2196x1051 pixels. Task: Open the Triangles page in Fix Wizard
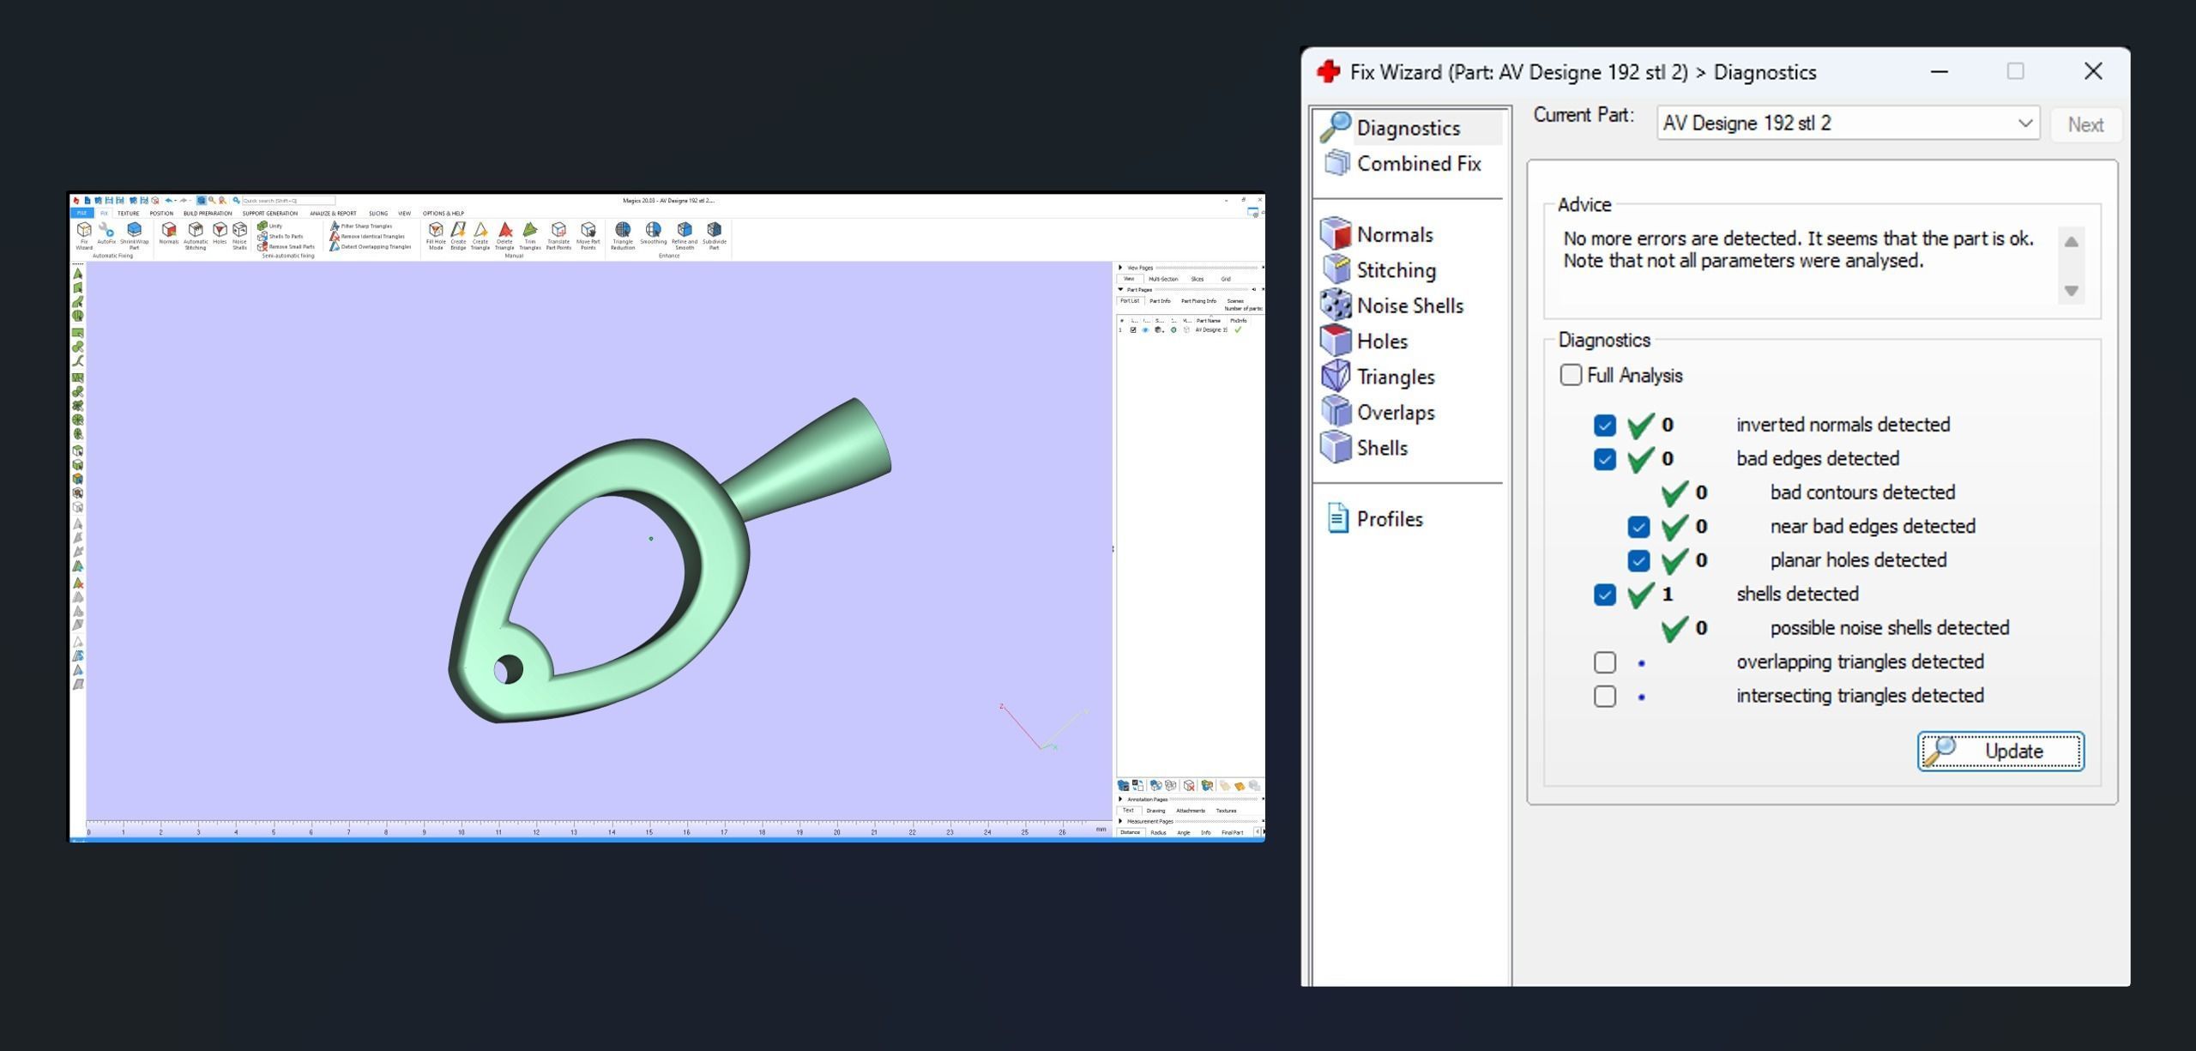(1395, 377)
